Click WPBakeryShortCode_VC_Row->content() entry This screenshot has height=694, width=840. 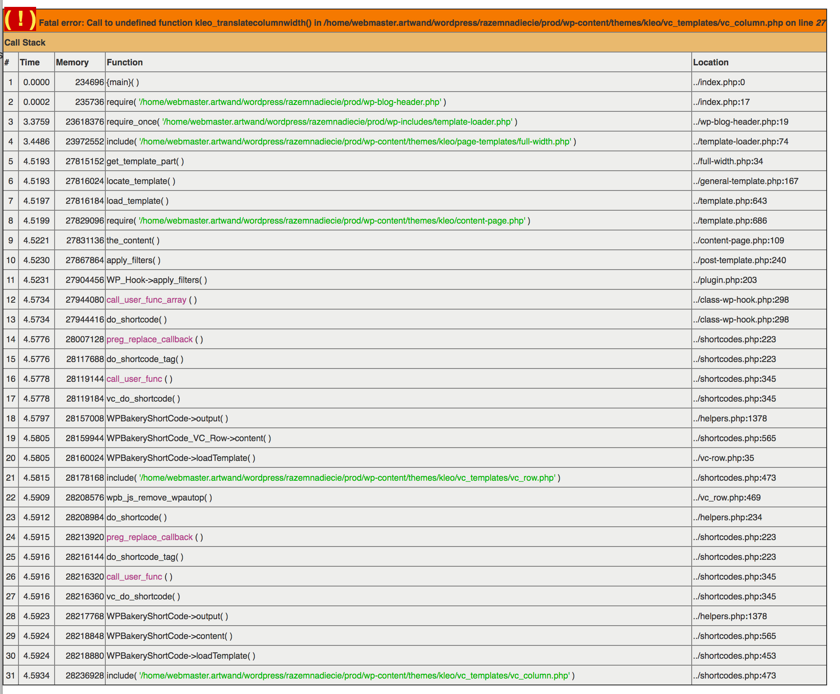tap(188, 438)
